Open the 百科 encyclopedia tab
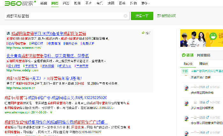 point(122,3)
